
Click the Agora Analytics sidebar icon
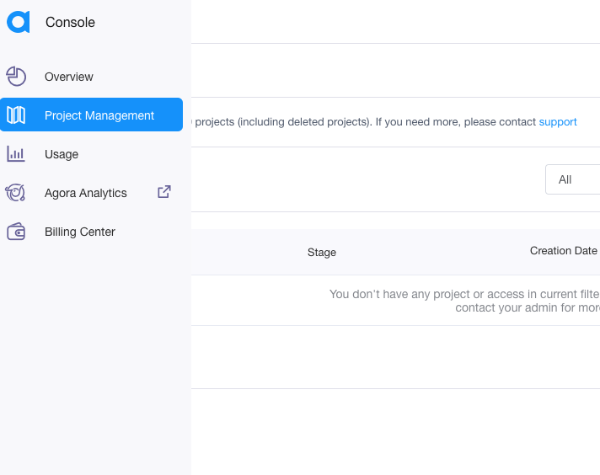[16, 193]
